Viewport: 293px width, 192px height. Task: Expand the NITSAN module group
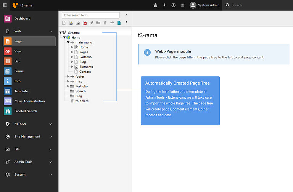pyautogui.click(x=51, y=124)
